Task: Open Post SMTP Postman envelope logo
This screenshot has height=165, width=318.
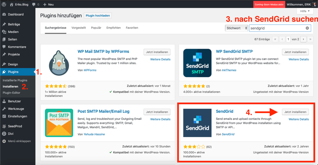Action: tap(59, 123)
